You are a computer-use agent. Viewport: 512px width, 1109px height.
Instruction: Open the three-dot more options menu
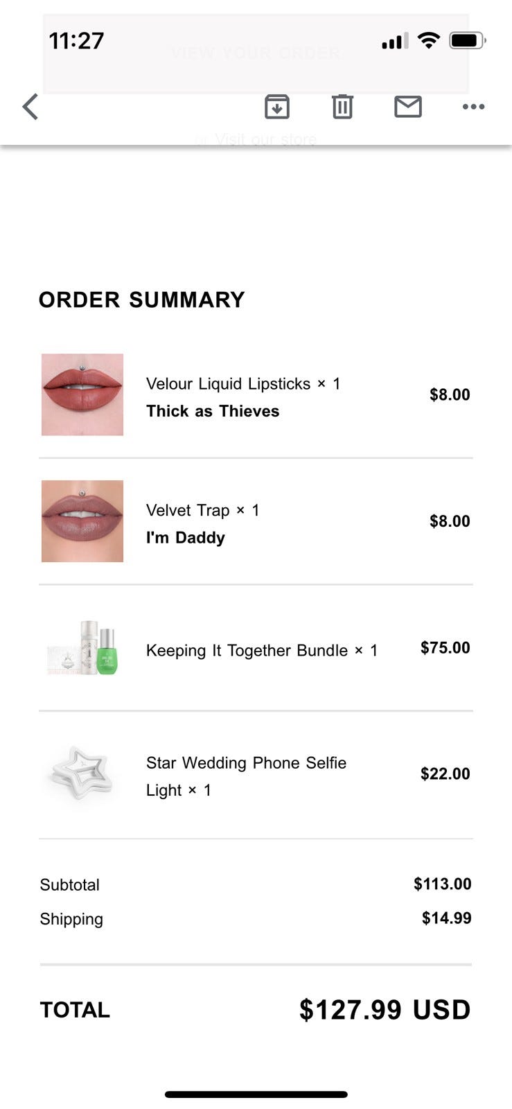click(x=473, y=107)
